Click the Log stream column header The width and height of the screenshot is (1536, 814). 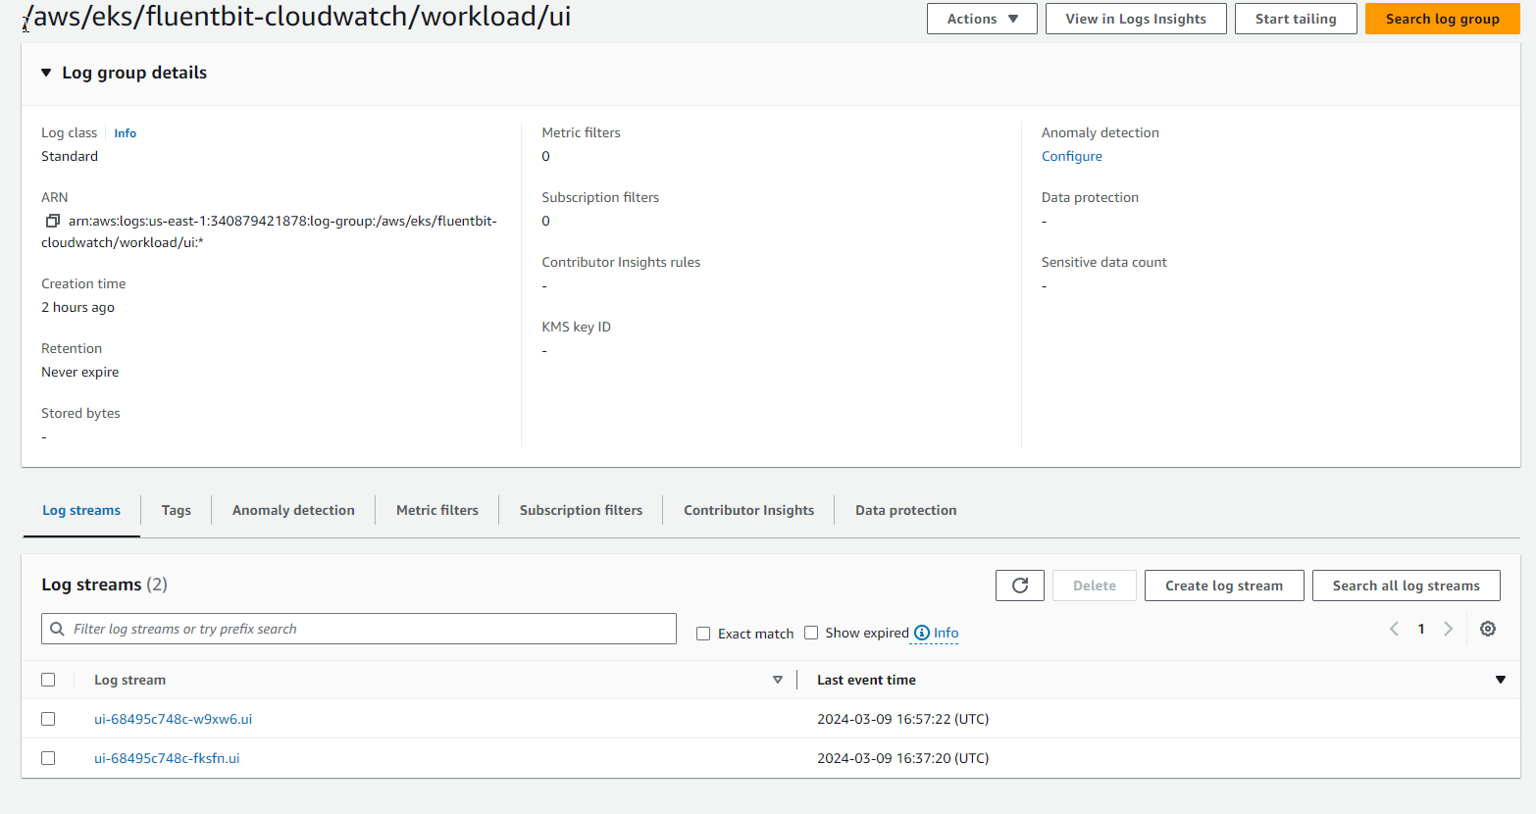pos(129,680)
